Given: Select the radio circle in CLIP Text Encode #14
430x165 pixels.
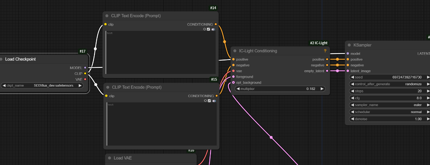Looking at the screenshot, I should coord(204,30).
